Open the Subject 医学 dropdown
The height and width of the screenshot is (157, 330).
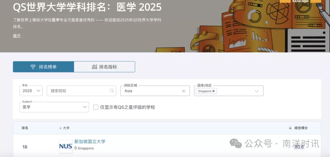click(54, 107)
